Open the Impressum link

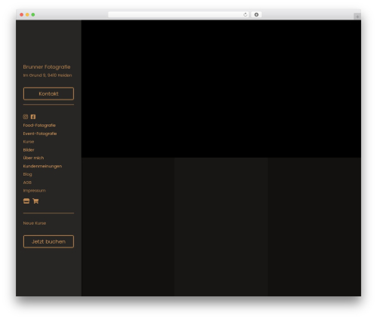34,191
